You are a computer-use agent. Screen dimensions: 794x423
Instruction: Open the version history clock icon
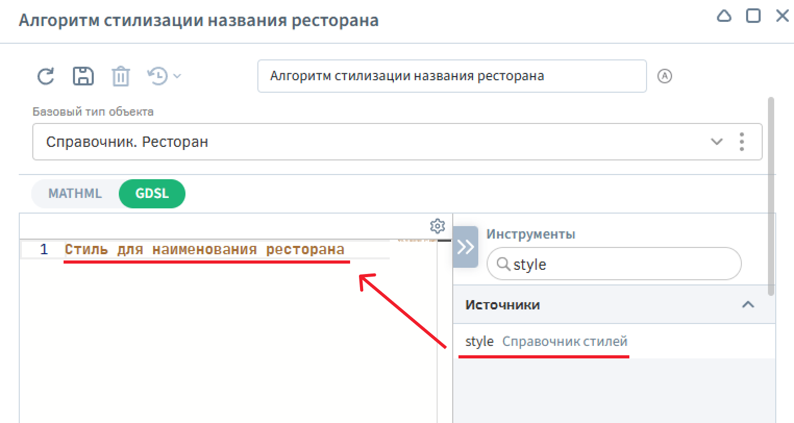(157, 76)
